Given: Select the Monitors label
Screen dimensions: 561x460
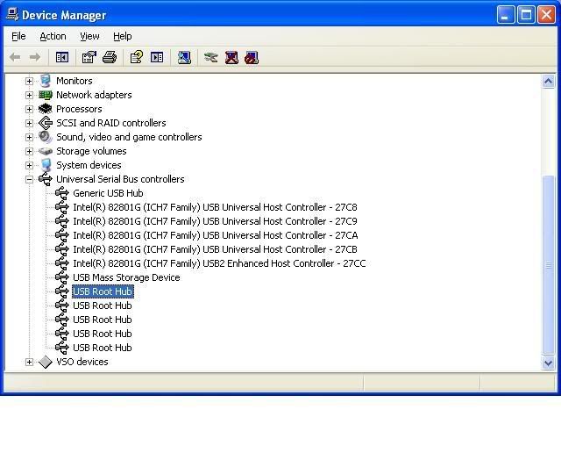Looking at the screenshot, I should pyautogui.click(x=74, y=81).
